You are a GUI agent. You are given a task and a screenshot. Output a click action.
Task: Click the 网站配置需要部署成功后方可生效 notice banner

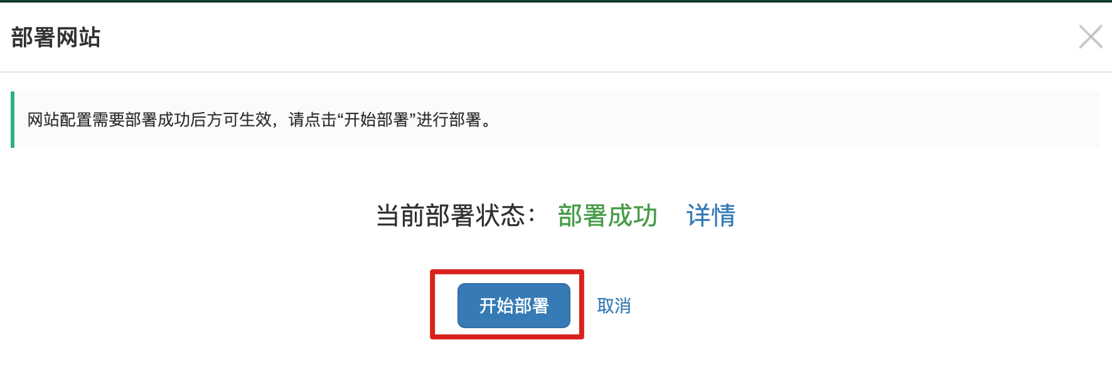tap(555, 120)
